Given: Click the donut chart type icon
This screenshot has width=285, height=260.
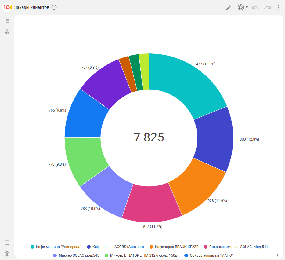Looking at the screenshot, I should tap(241, 7).
